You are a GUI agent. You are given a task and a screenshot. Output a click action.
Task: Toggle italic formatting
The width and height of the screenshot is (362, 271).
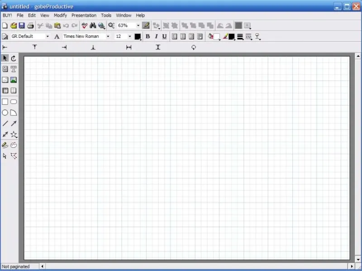[156, 37]
